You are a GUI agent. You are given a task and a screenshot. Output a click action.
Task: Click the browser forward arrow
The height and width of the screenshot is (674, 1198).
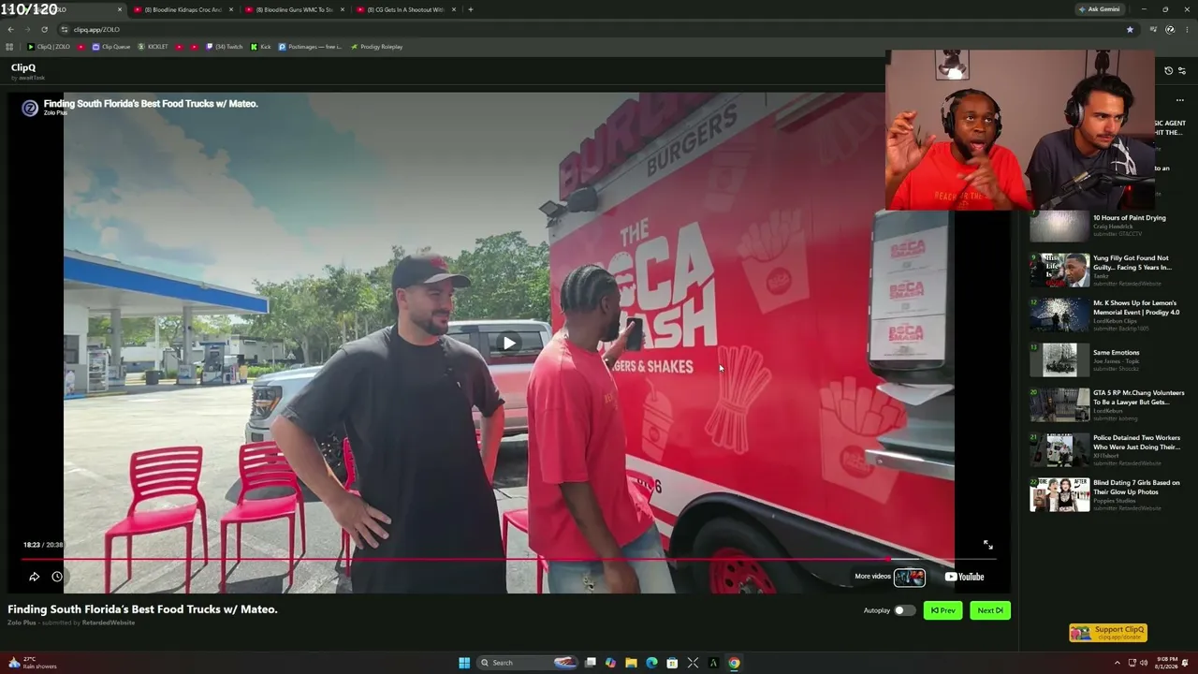click(27, 29)
